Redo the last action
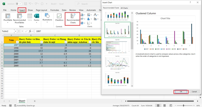This screenshot has width=202, height=107. pos(36,4)
